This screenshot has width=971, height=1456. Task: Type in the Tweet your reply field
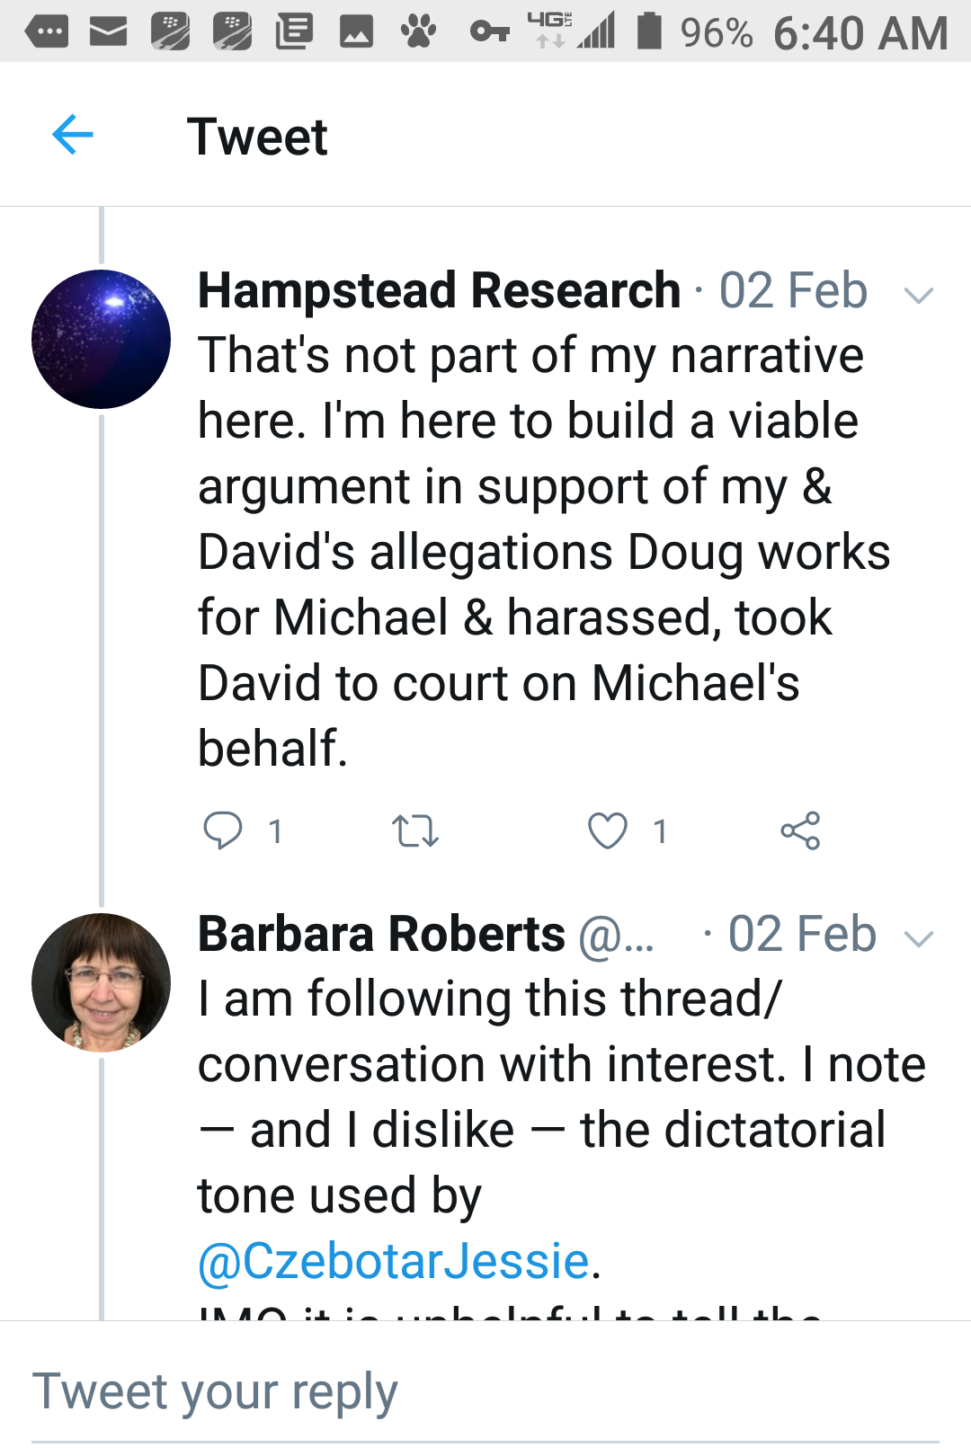[x=485, y=1391]
